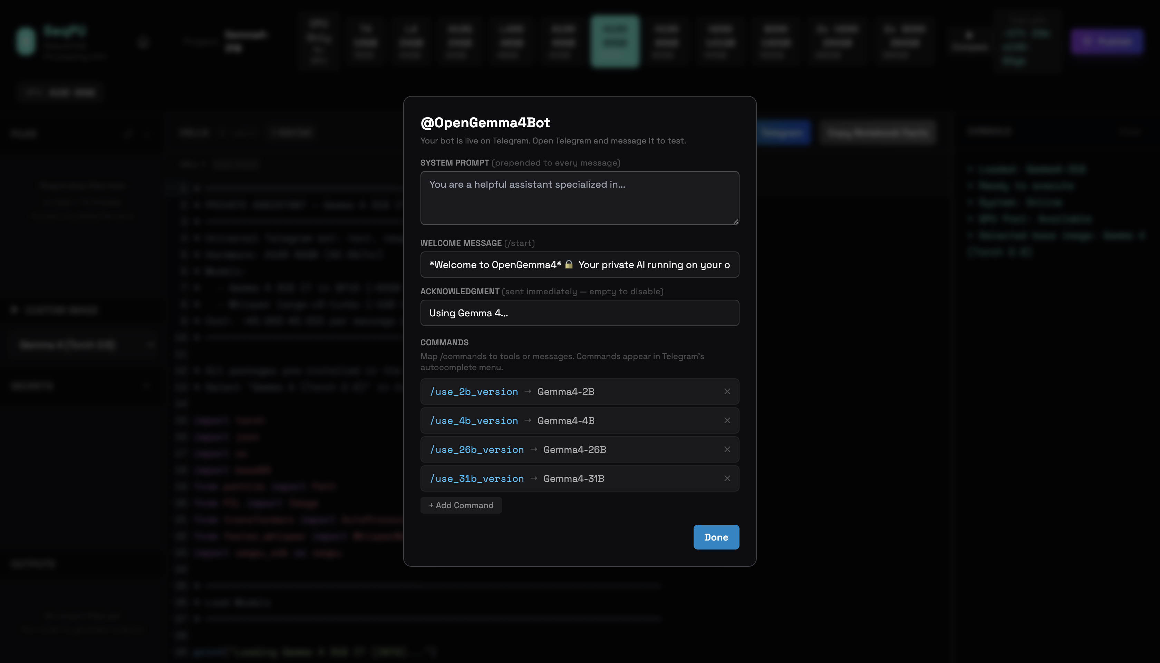1160x663 pixels.
Task: Edit the Welcome Message field
Action: (580, 265)
